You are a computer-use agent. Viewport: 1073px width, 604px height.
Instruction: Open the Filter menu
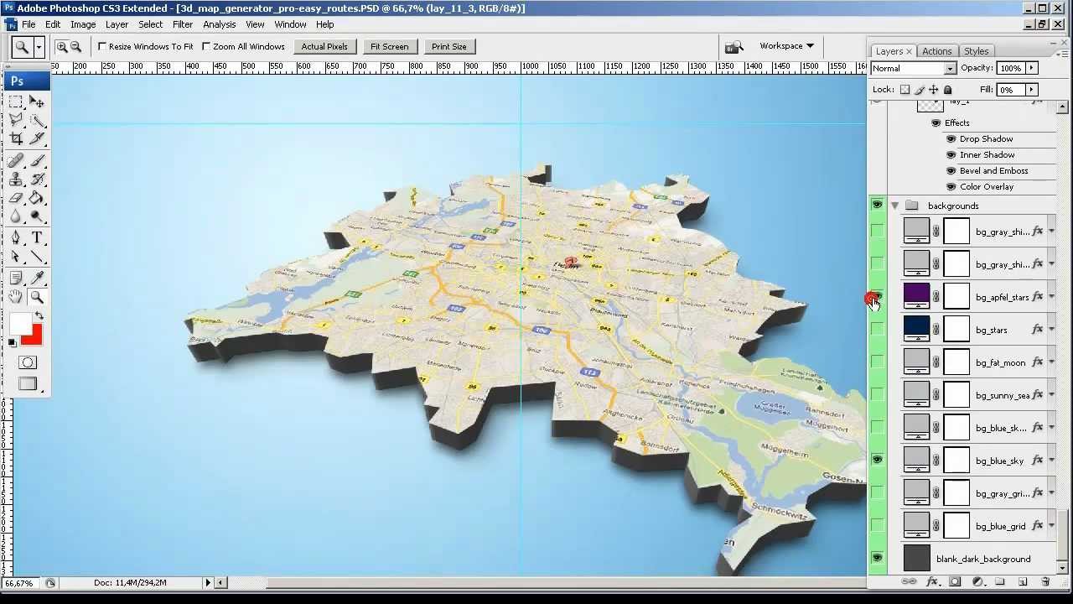click(183, 24)
